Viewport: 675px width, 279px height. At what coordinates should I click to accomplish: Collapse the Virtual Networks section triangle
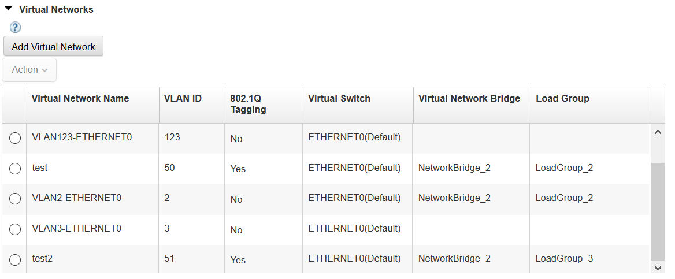(8, 9)
